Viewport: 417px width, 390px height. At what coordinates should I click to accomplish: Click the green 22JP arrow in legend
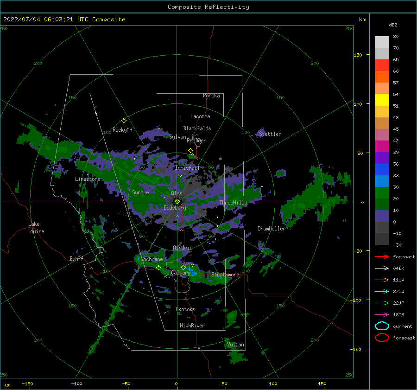382,303
